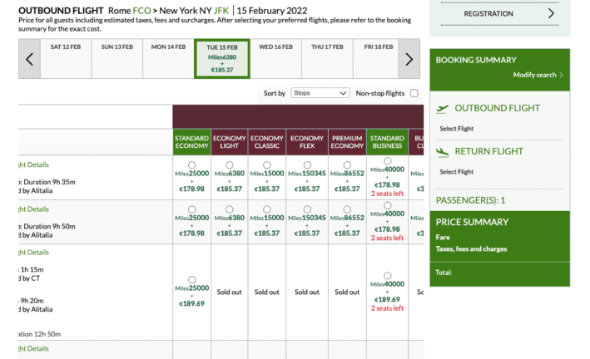Select first flight Standard Economy Miles25000 radio
Image resolution: width=590 pixels, height=359 pixels.
click(x=192, y=165)
